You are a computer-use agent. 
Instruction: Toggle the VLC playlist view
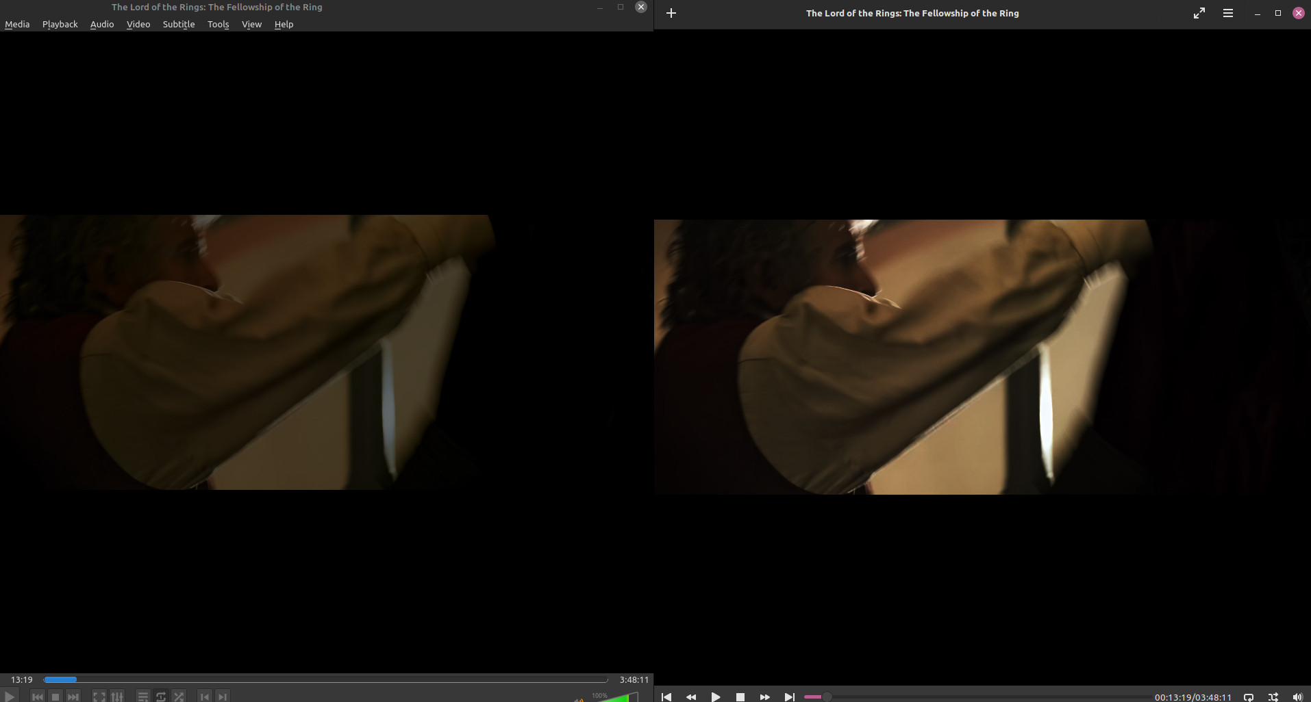143,697
